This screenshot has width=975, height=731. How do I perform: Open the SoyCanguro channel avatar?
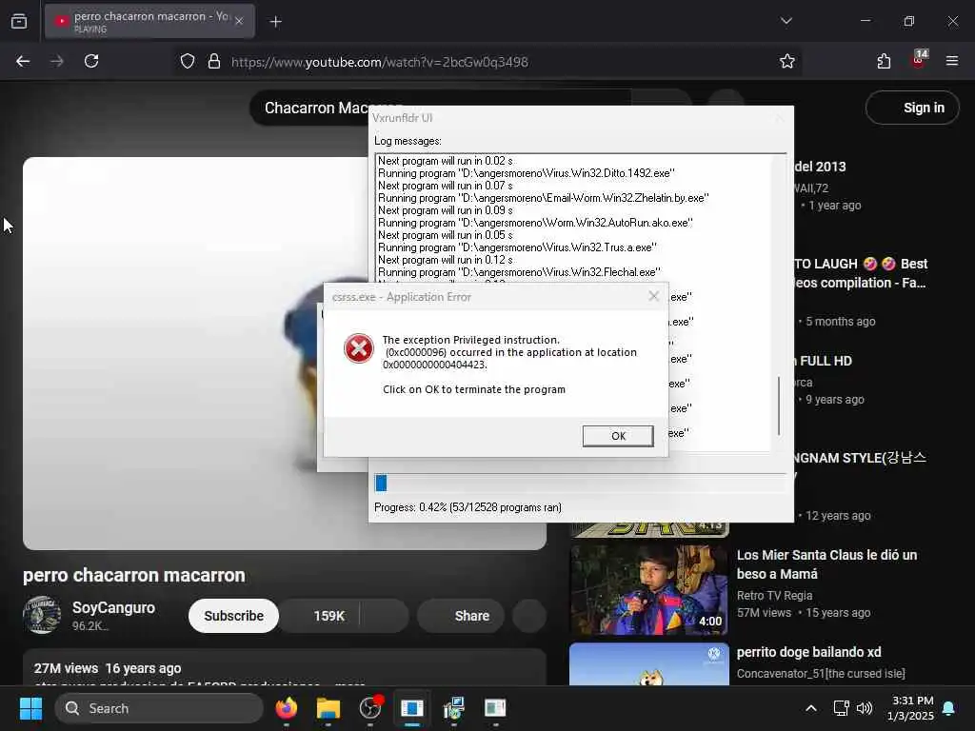click(x=42, y=616)
